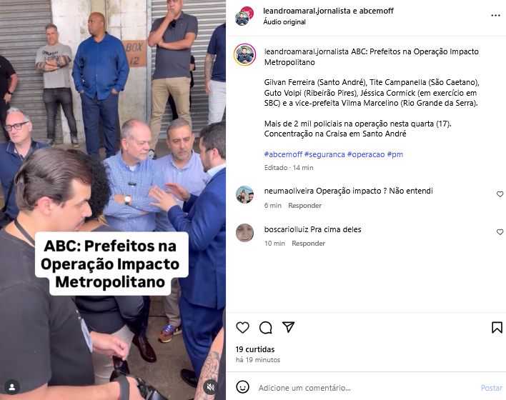
Task: Save post with bookmark icon
Action: [497, 327]
